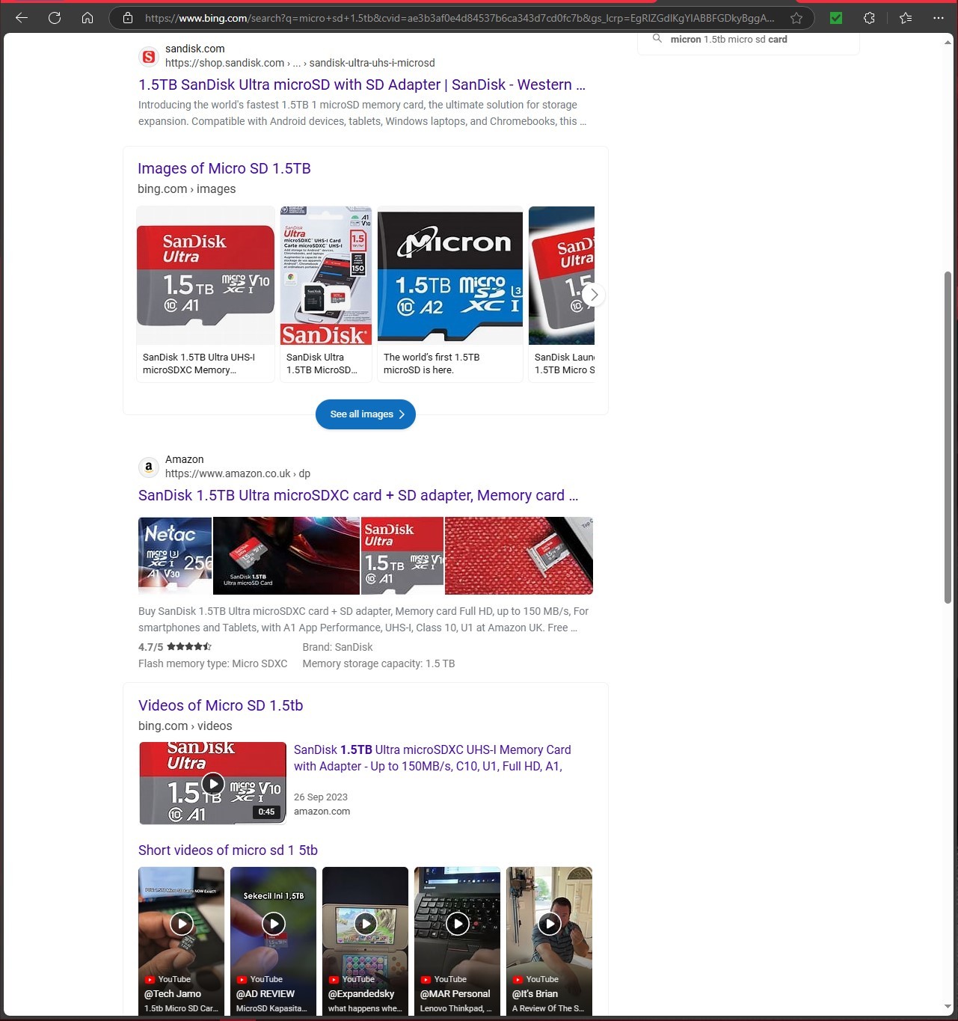Click the address bar URL
Image resolution: width=958 pixels, height=1021 pixels.
click(459, 18)
